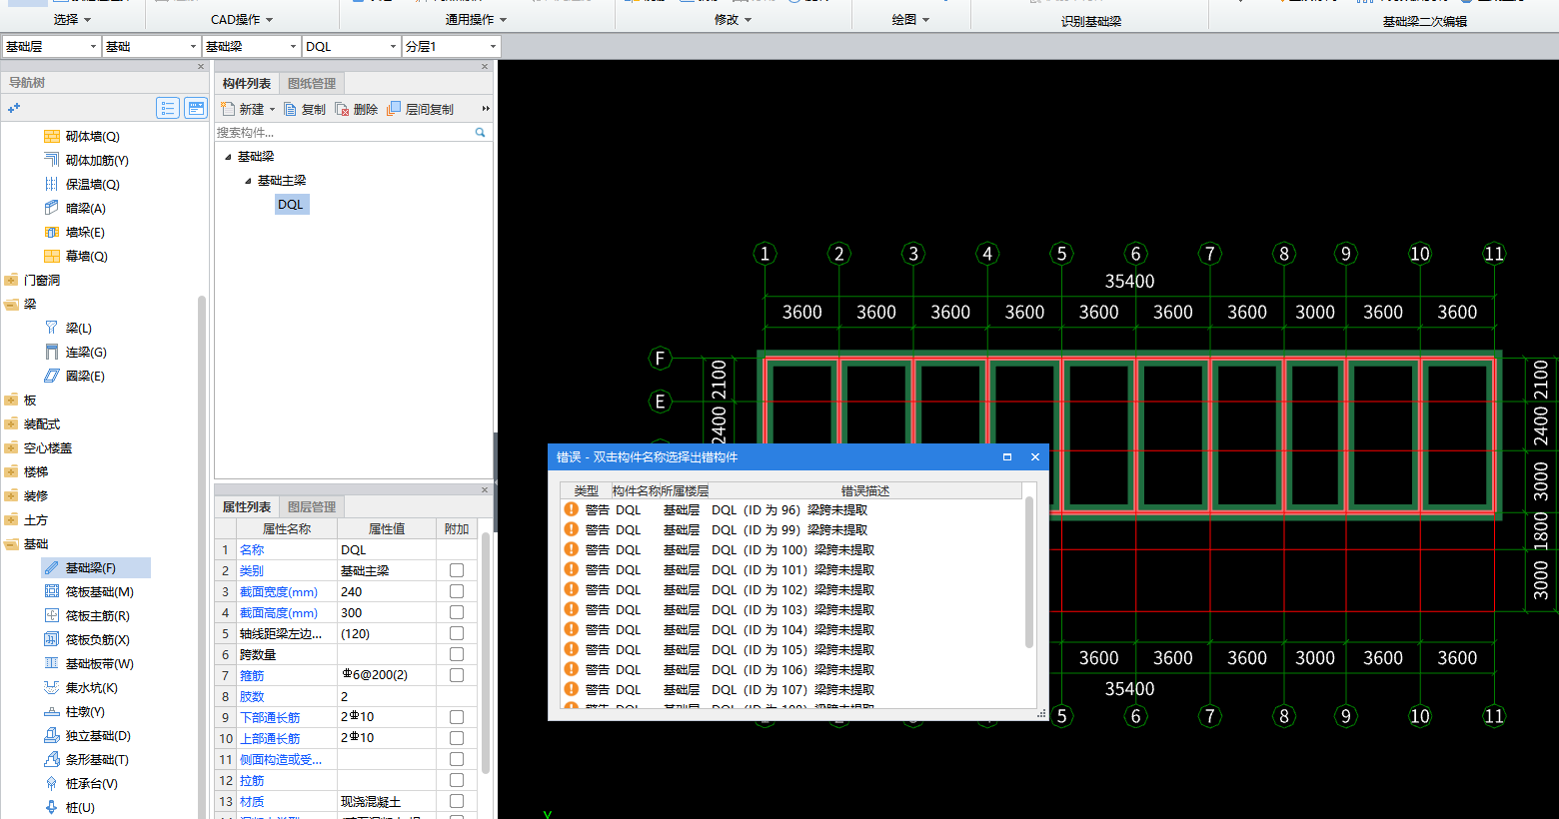Select 圈梁(E) icon
The width and height of the screenshot is (1559, 819).
pos(52,376)
